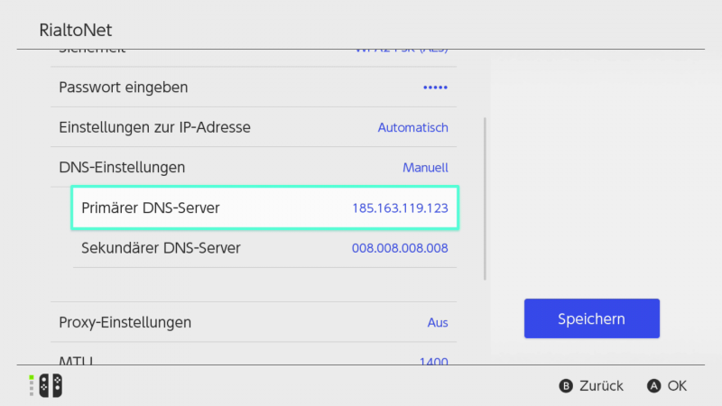Screen dimensions: 722x406
Task: Change the Automatisch IP address value
Action: (x=412, y=128)
